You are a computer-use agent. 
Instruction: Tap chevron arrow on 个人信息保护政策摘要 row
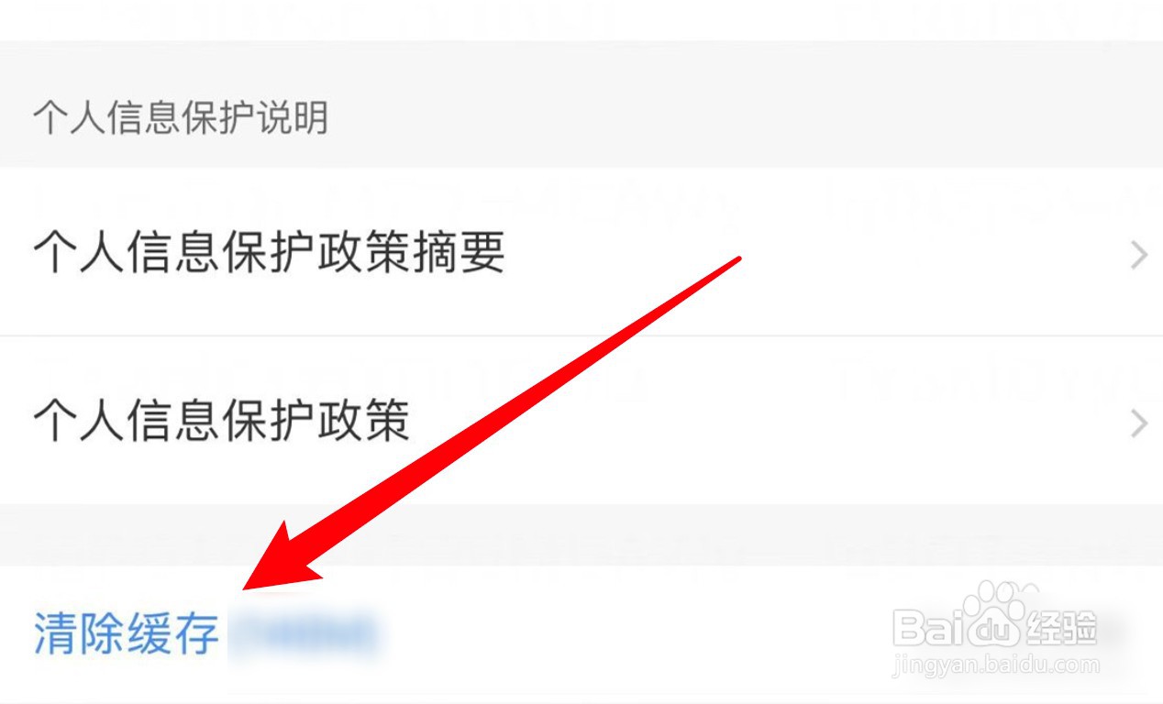(1138, 255)
